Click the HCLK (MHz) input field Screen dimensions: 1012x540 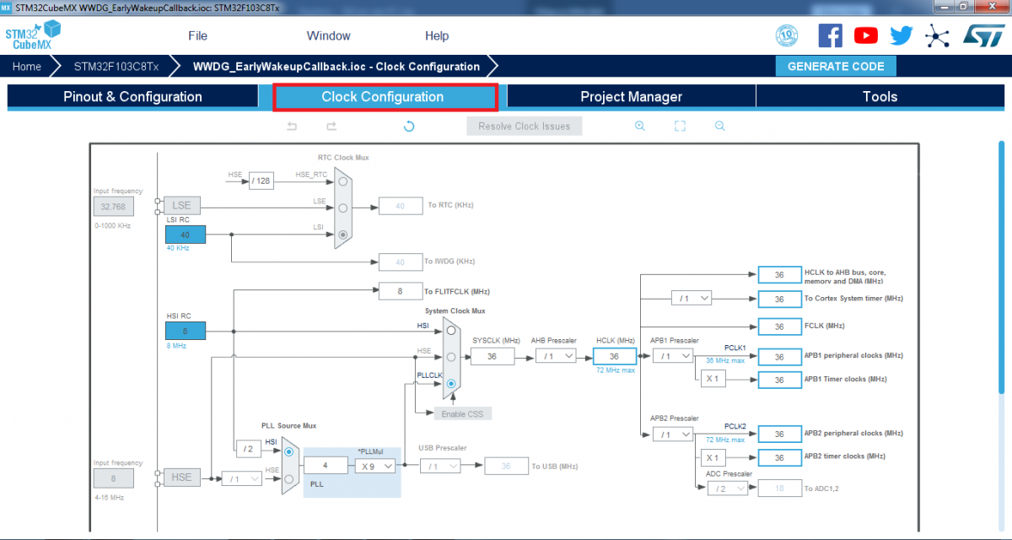click(614, 356)
